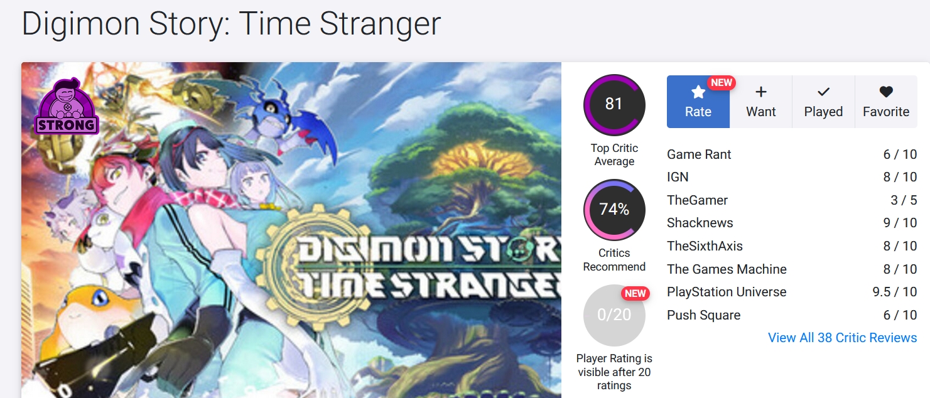The image size is (930, 398).
Task: Open the IGN review
Action: click(678, 177)
